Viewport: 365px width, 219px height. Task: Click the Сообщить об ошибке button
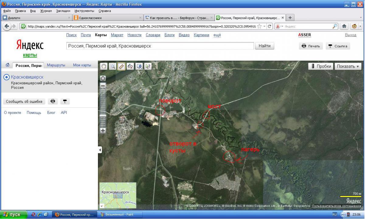pos(24,102)
